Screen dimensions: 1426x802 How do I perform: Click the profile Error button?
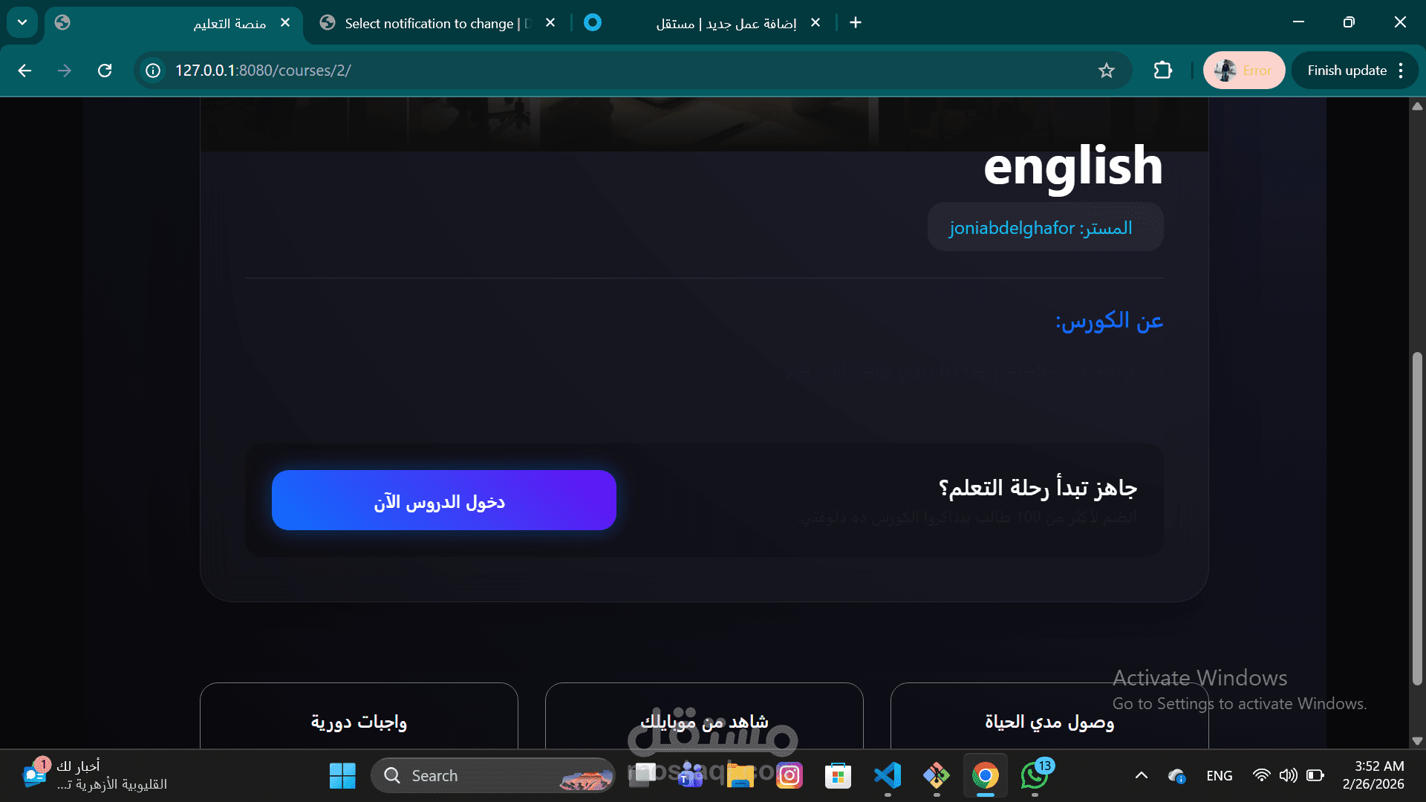pyautogui.click(x=1244, y=71)
